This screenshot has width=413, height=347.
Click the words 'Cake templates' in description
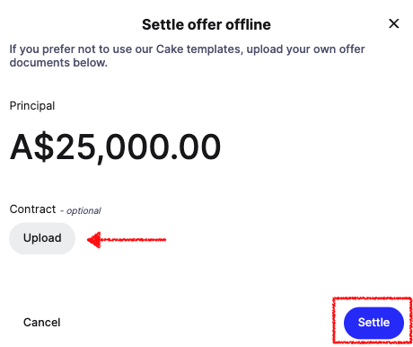coord(198,49)
